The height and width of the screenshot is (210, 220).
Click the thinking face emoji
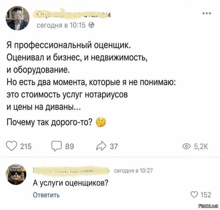101,122
